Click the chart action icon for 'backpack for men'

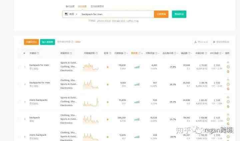[228, 62]
